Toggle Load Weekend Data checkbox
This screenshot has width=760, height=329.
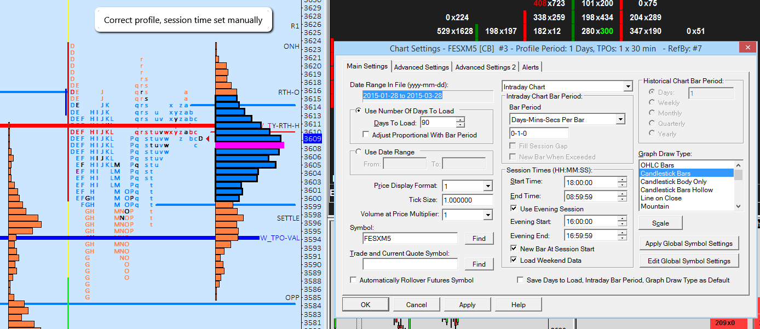click(x=514, y=260)
